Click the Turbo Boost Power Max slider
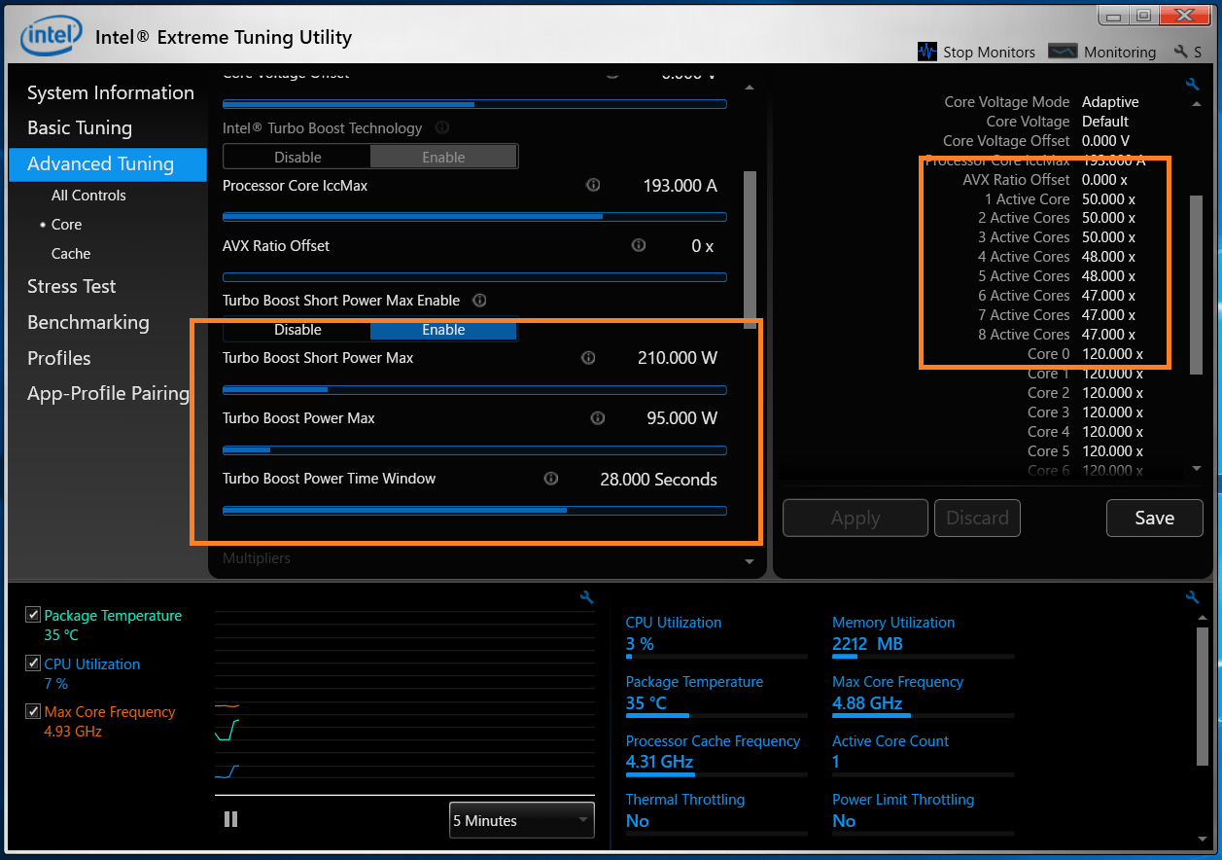Screen dimensions: 1222x860 [474, 450]
